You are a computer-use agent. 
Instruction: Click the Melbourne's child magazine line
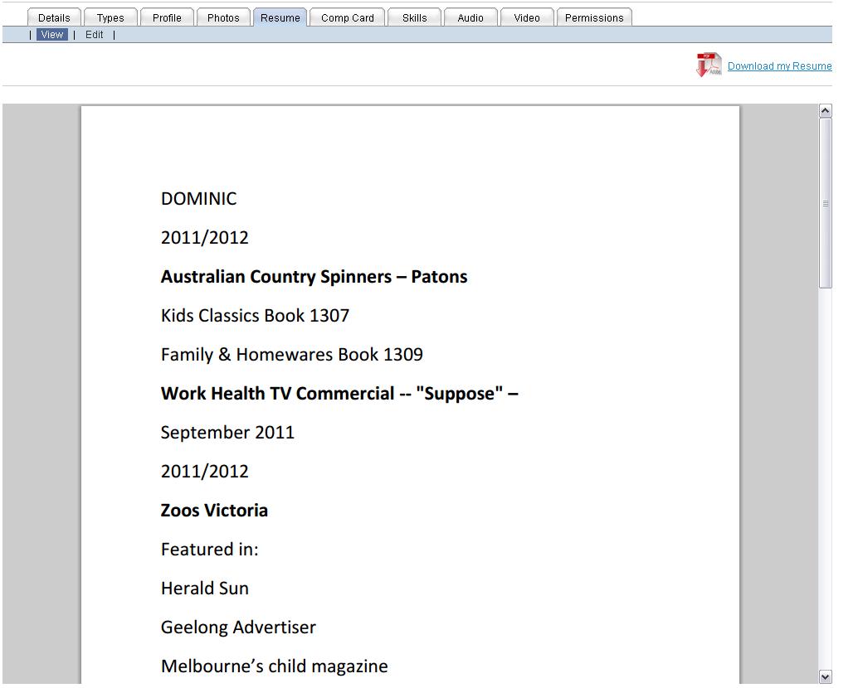click(x=274, y=666)
